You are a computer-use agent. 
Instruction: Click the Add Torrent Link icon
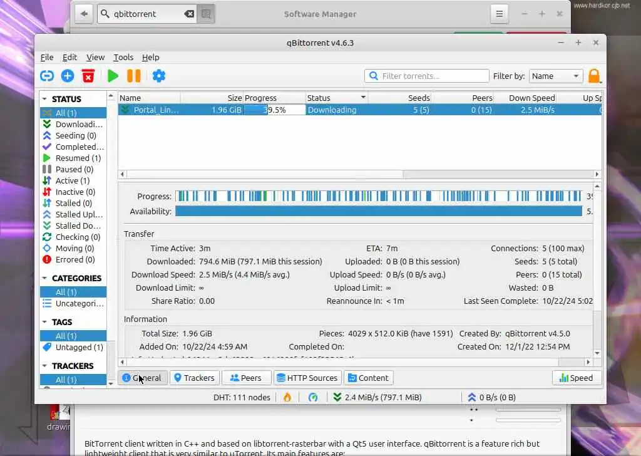coord(47,76)
